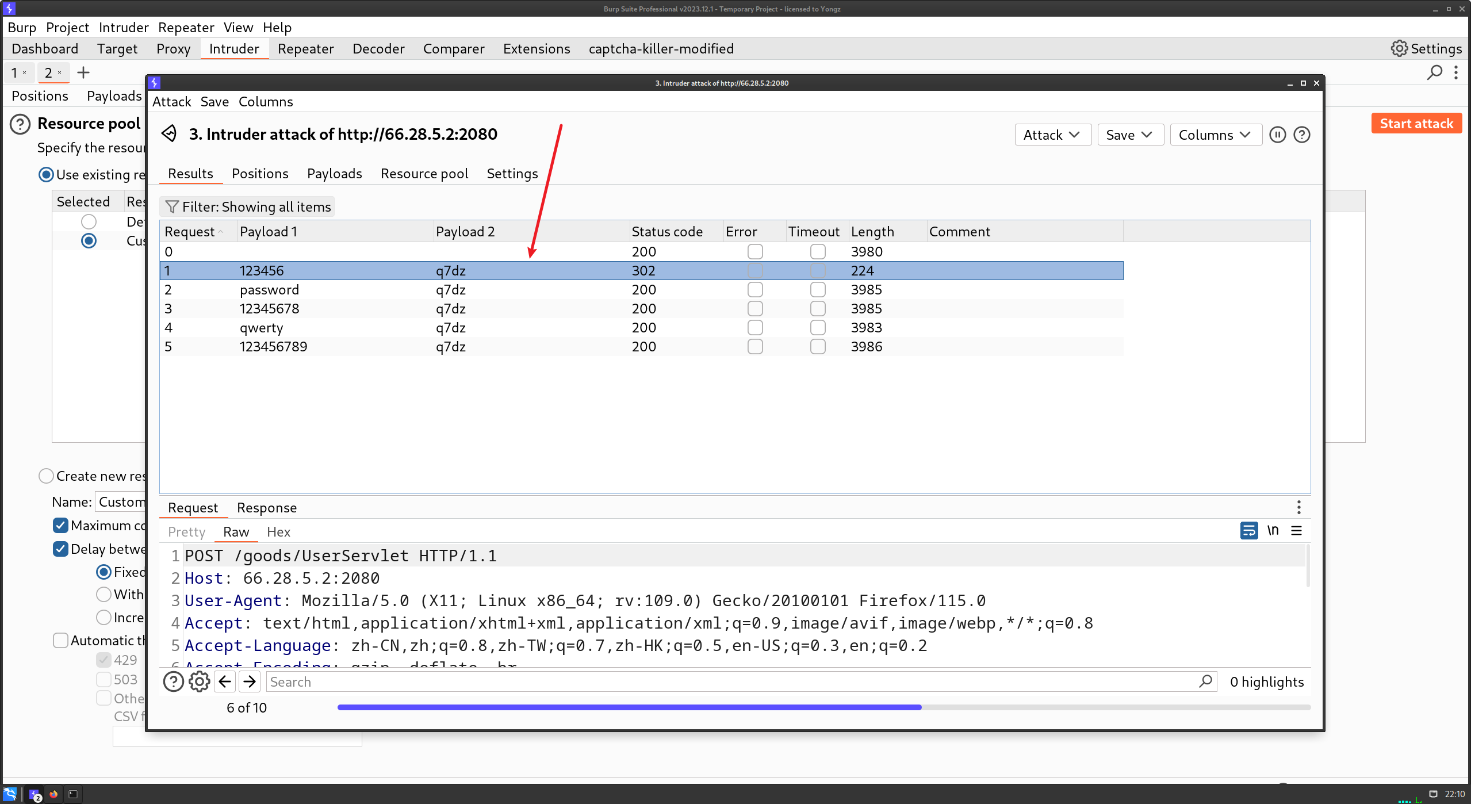
Task: Click the Filter: Showing all items bar
Action: pos(247,206)
